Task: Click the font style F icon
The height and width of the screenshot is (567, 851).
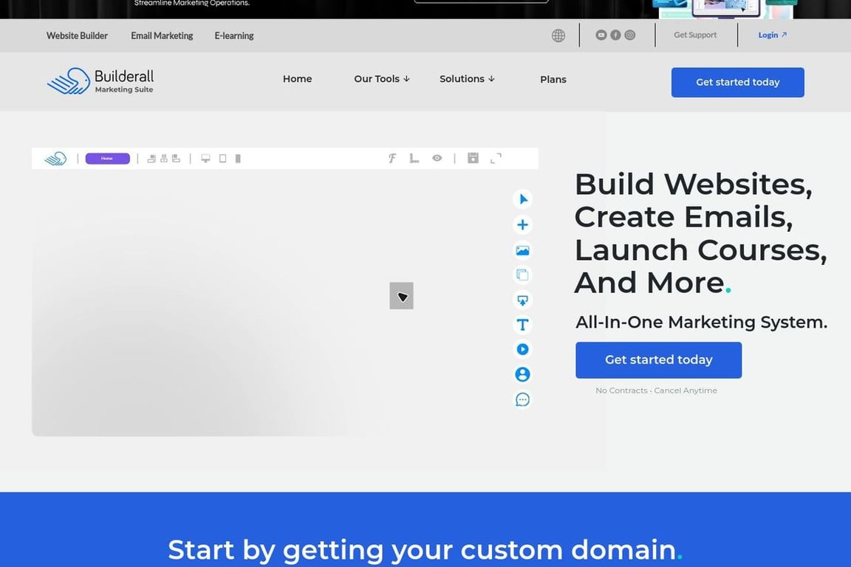Action: tap(392, 158)
